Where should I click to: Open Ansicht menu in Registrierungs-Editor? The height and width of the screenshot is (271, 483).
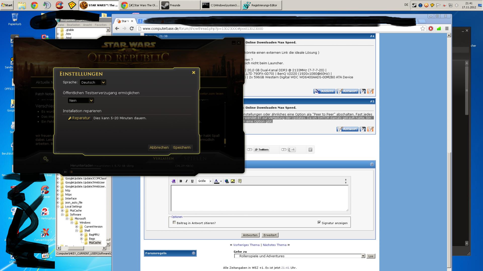pyautogui.click(x=87, y=25)
